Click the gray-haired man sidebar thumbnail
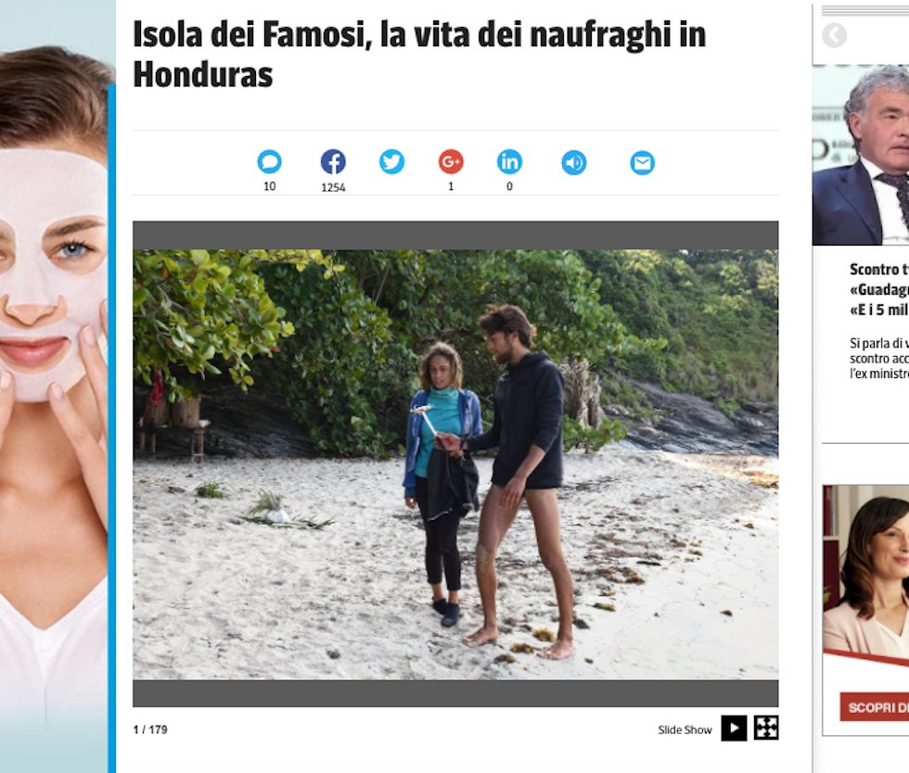The height and width of the screenshot is (773, 909). pyautogui.click(x=861, y=155)
